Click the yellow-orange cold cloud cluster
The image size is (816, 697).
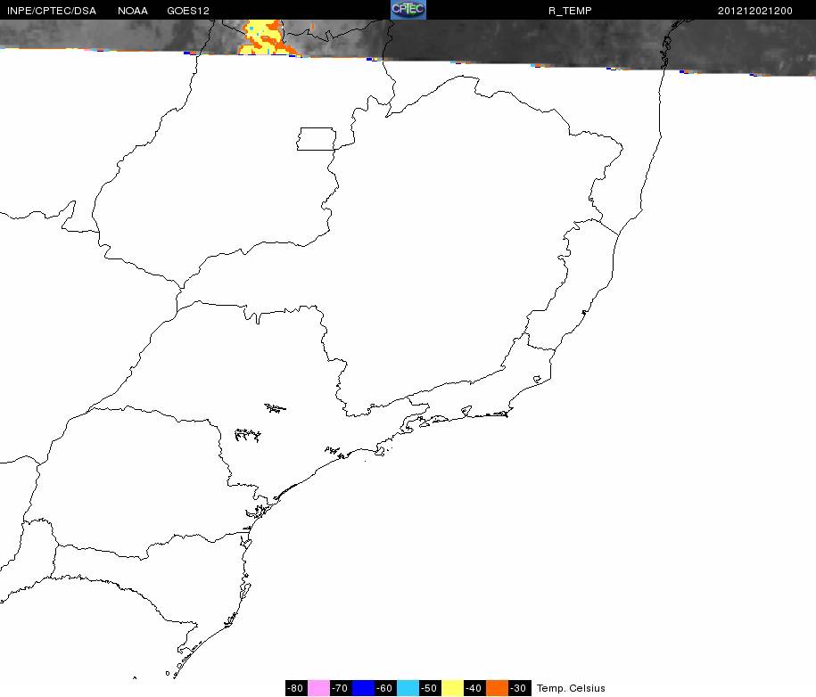[x=267, y=37]
